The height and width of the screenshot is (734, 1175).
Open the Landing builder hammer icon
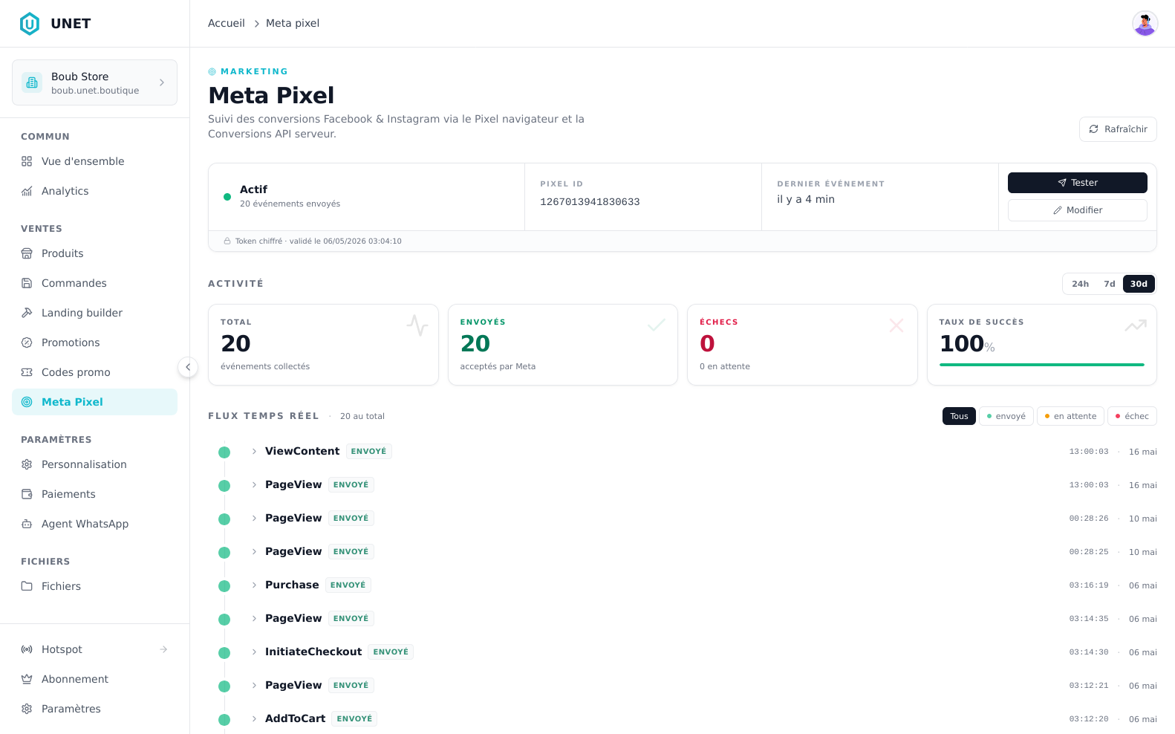(27, 313)
